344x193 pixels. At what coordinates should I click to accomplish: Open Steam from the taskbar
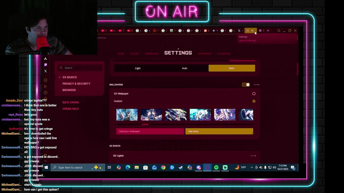coord(181,168)
